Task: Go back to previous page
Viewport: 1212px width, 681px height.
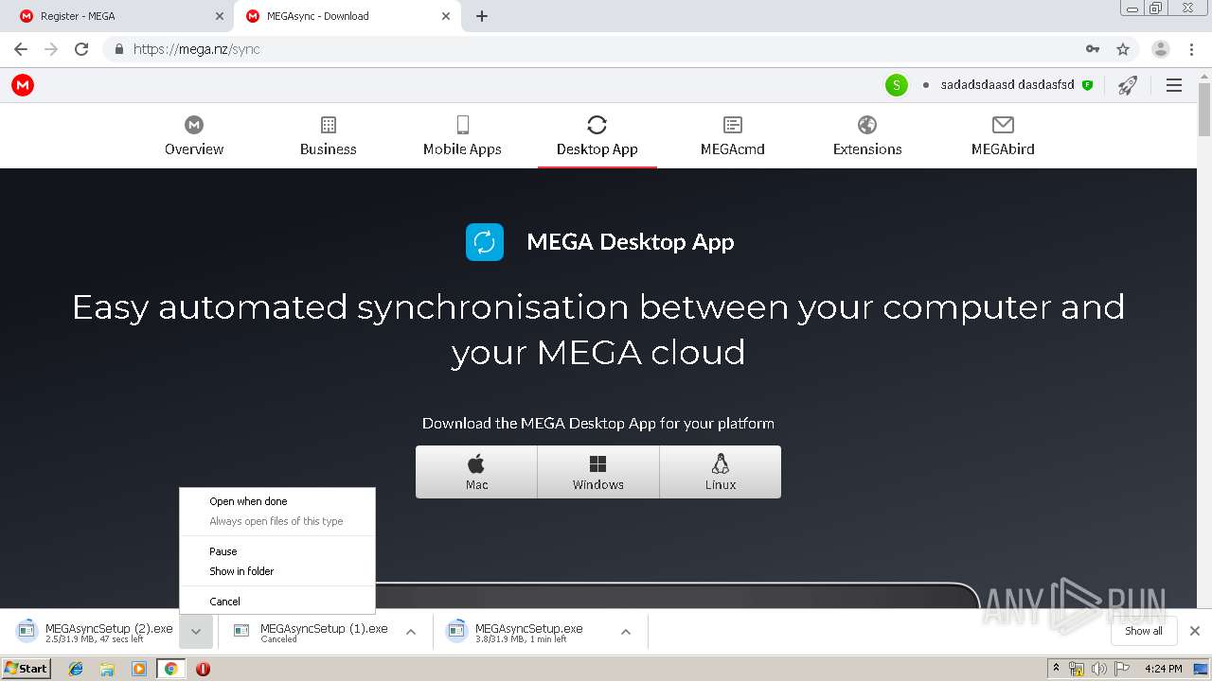Action: tap(21, 49)
